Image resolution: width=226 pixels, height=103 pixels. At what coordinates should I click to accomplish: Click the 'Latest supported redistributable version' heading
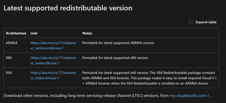click(68, 8)
